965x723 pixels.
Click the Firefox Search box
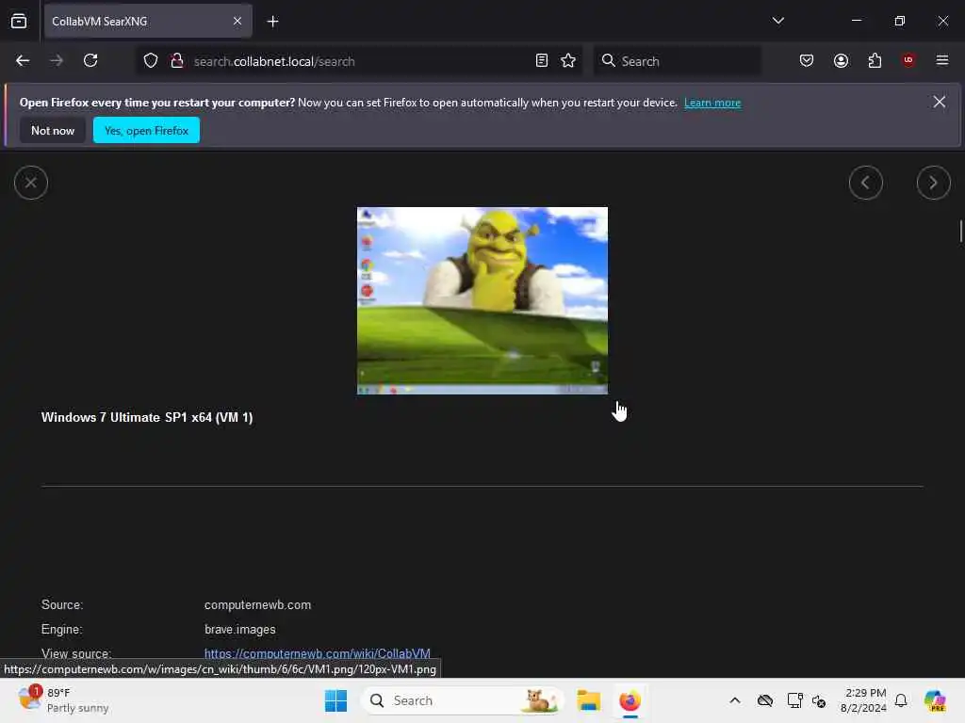click(x=677, y=61)
